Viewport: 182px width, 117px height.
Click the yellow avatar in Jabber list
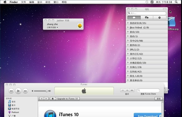pos(80,26)
